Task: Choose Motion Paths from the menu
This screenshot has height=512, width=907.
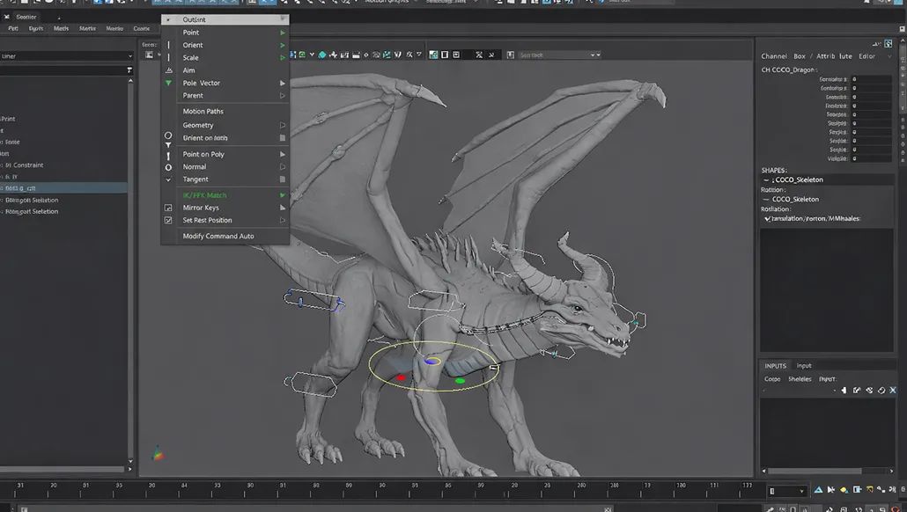Action: [x=203, y=112]
